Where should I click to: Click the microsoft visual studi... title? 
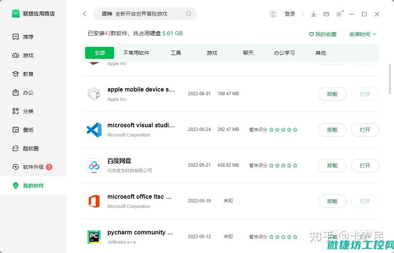point(141,125)
